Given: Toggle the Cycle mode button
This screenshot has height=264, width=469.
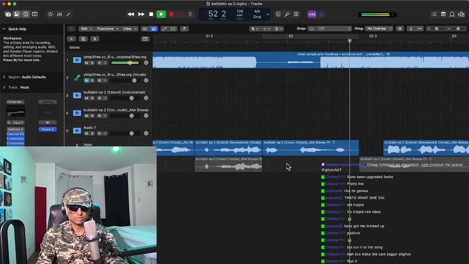Looking at the screenshot, I should click(190, 14).
